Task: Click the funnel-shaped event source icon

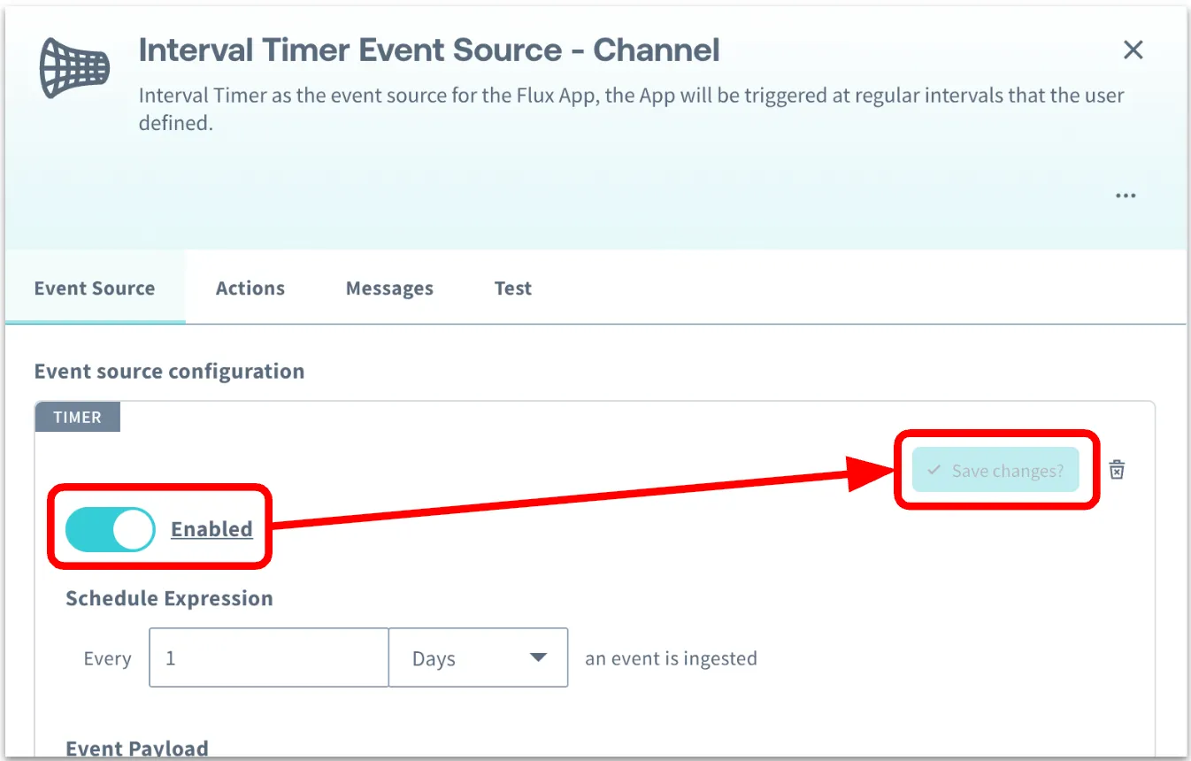Action: coord(75,68)
